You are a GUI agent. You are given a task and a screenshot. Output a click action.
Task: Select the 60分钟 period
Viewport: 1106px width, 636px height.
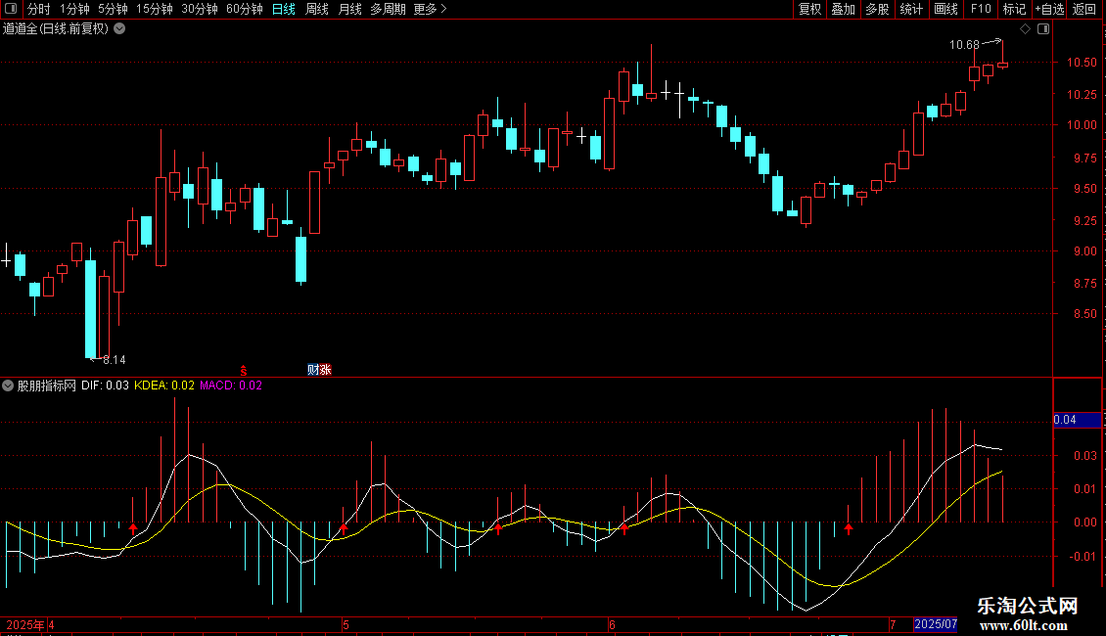pyautogui.click(x=244, y=9)
